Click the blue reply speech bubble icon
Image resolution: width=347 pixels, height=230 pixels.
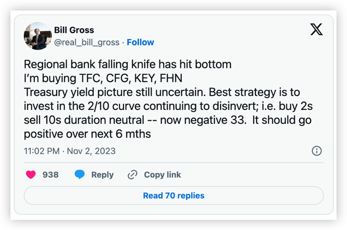point(80,175)
